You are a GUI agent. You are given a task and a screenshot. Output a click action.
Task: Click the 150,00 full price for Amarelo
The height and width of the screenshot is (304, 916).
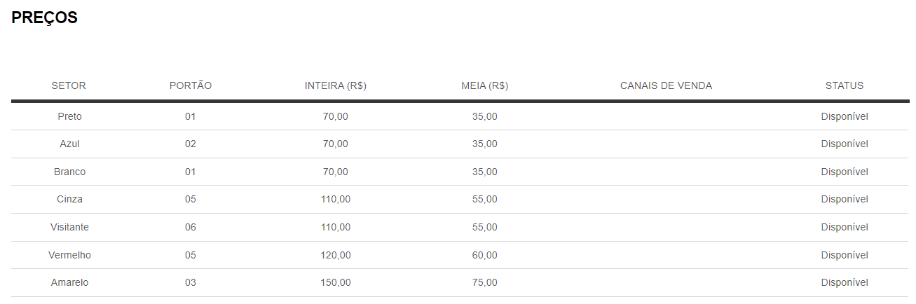[x=336, y=282]
